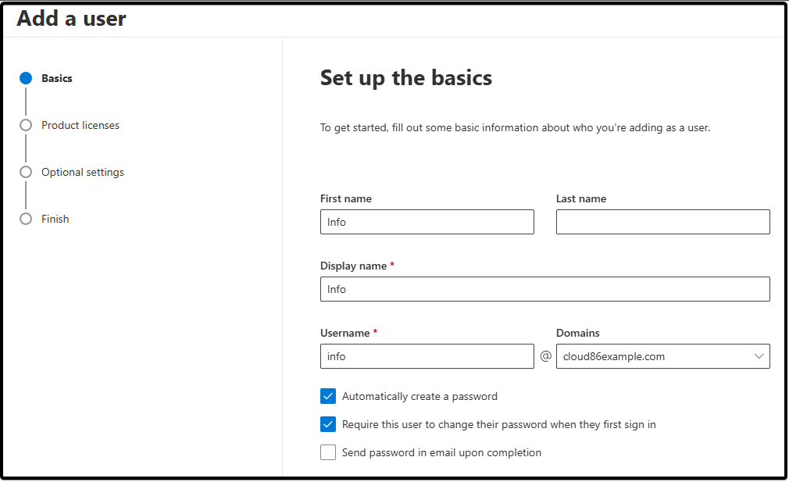Click the Product licenses step circle

[26, 125]
